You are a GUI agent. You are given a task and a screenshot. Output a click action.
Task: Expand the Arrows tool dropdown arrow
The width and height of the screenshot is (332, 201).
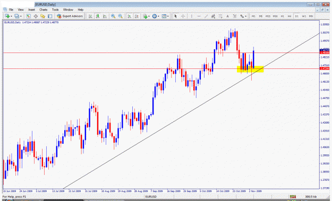[x=245, y=16]
